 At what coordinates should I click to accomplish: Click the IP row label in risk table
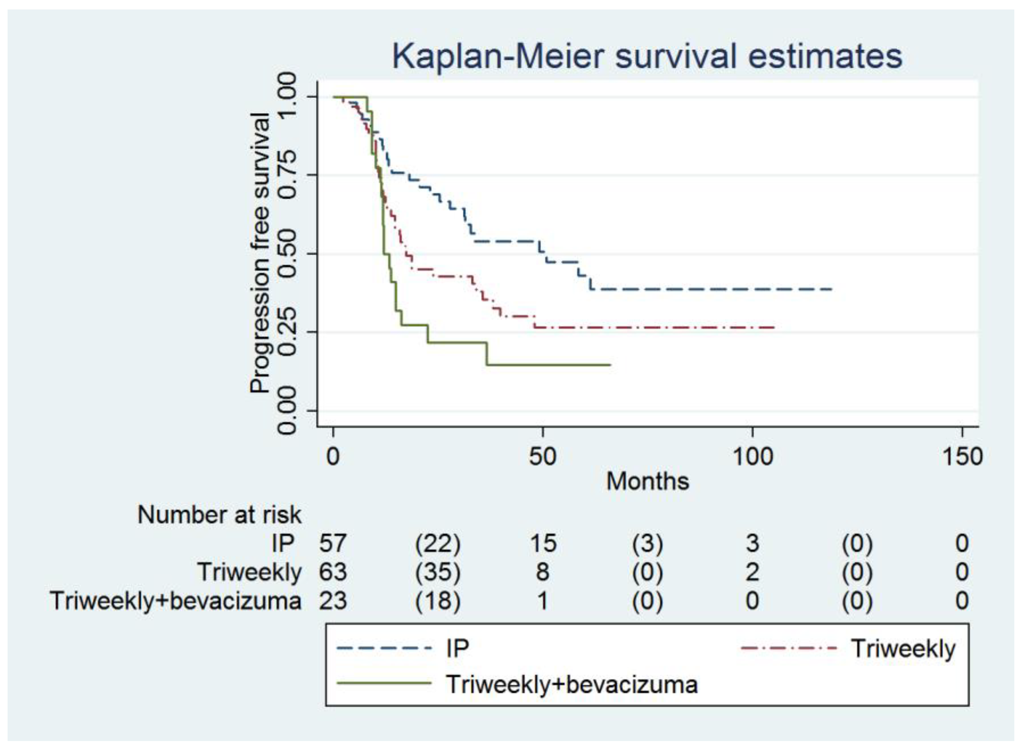[x=283, y=543]
